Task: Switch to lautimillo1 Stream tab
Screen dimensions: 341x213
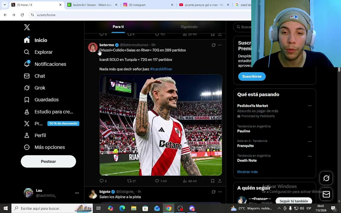Action: [x=93, y=5]
